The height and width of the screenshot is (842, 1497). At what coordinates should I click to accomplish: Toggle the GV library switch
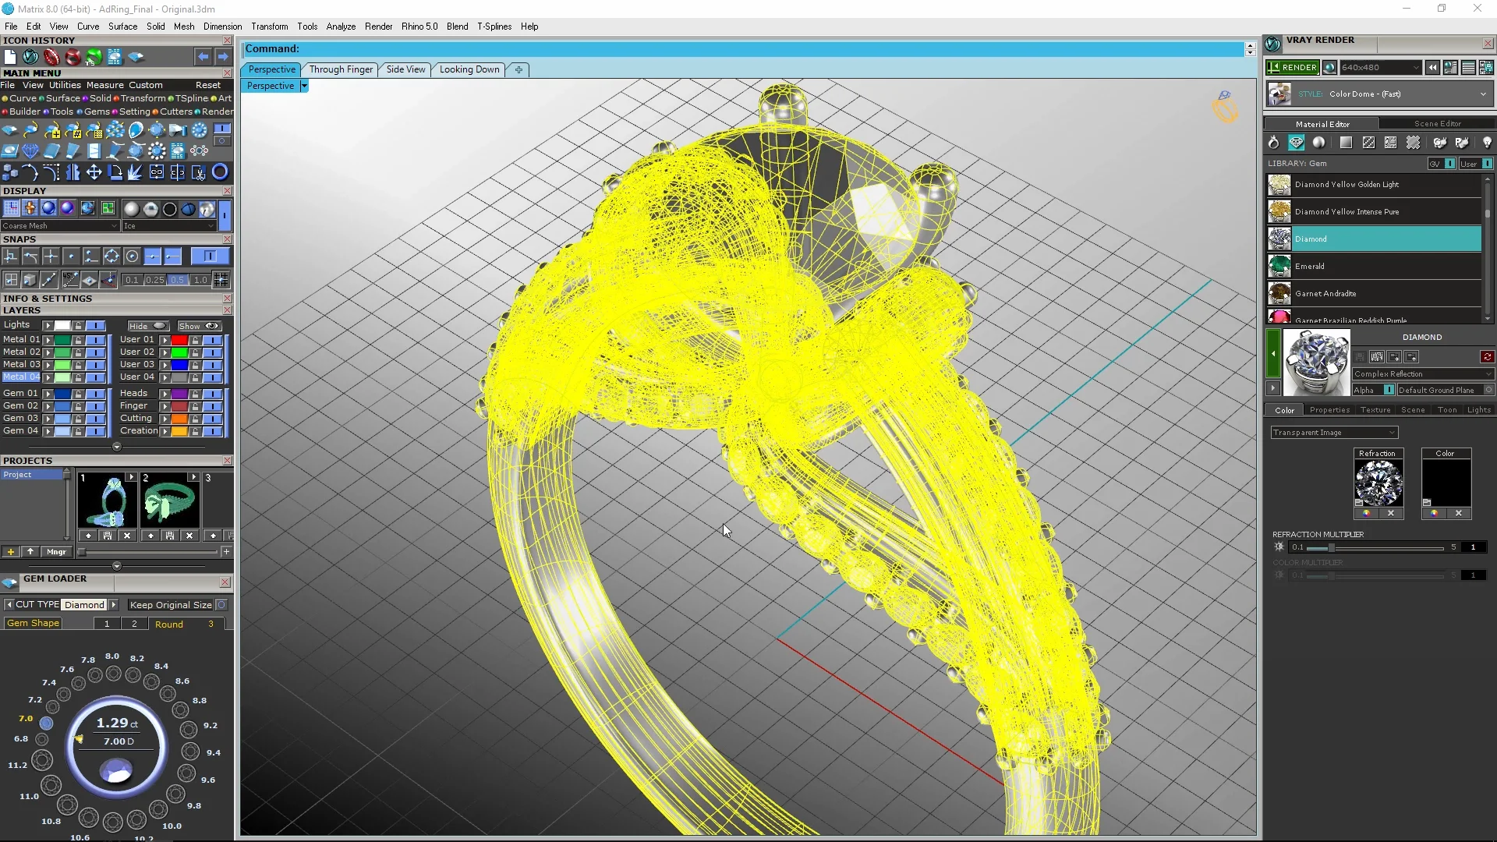pyautogui.click(x=1449, y=164)
